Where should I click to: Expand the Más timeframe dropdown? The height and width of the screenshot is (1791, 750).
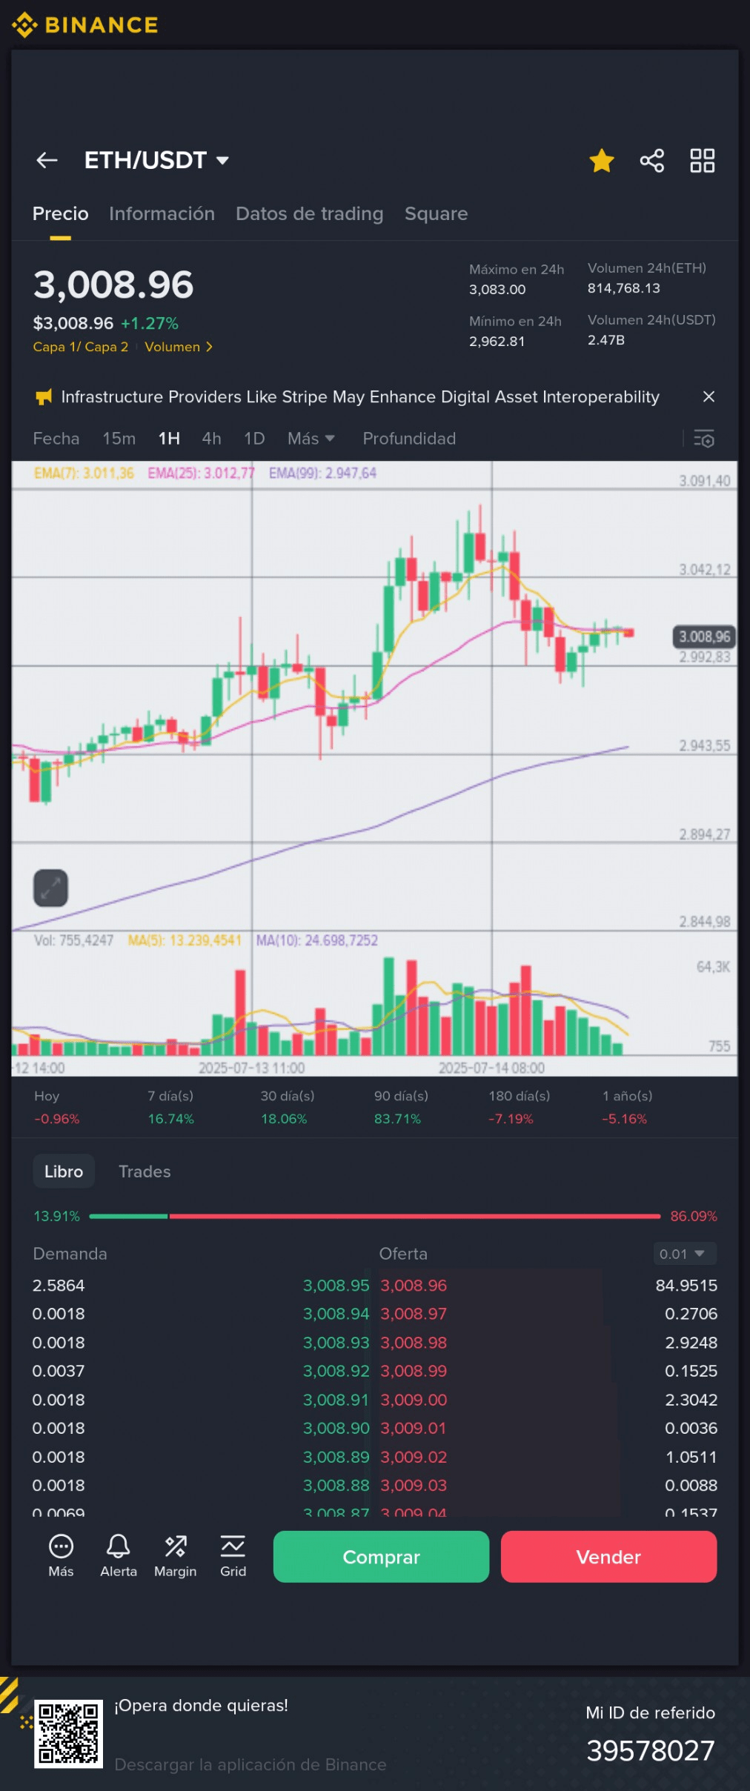(x=311, y=439)
